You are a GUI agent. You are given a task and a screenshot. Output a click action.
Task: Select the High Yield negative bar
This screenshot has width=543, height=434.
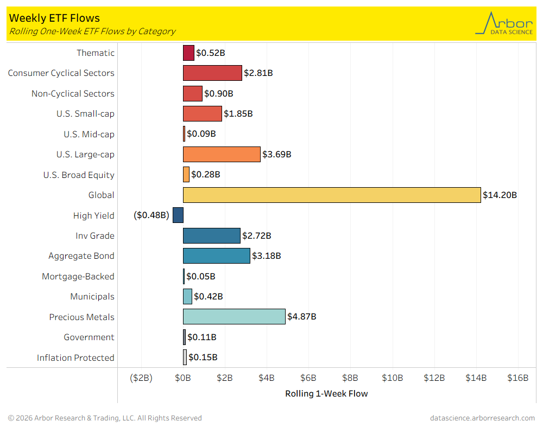[x=178, y=215]
